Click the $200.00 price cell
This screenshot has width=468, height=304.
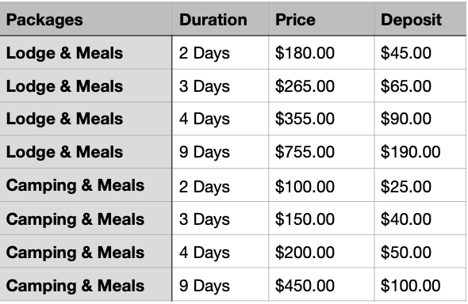321,252
